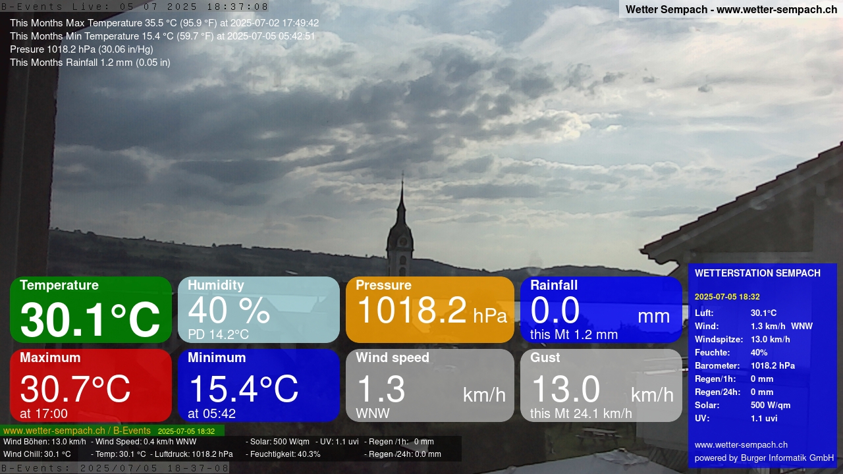Click the Gust 13.0 km/h tile
843x474 pixels.
[601, 385]
